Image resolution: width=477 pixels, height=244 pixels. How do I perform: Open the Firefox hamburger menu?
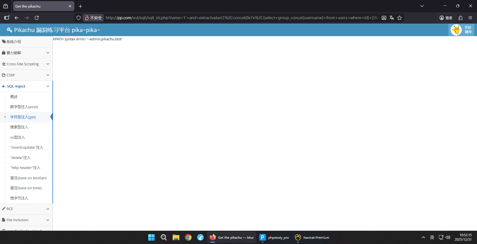click(470, 18)
